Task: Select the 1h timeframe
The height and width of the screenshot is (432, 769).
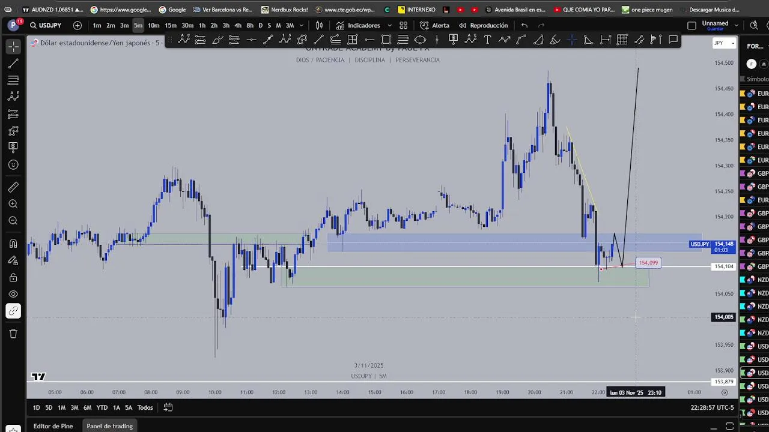Action: (202, 25)
